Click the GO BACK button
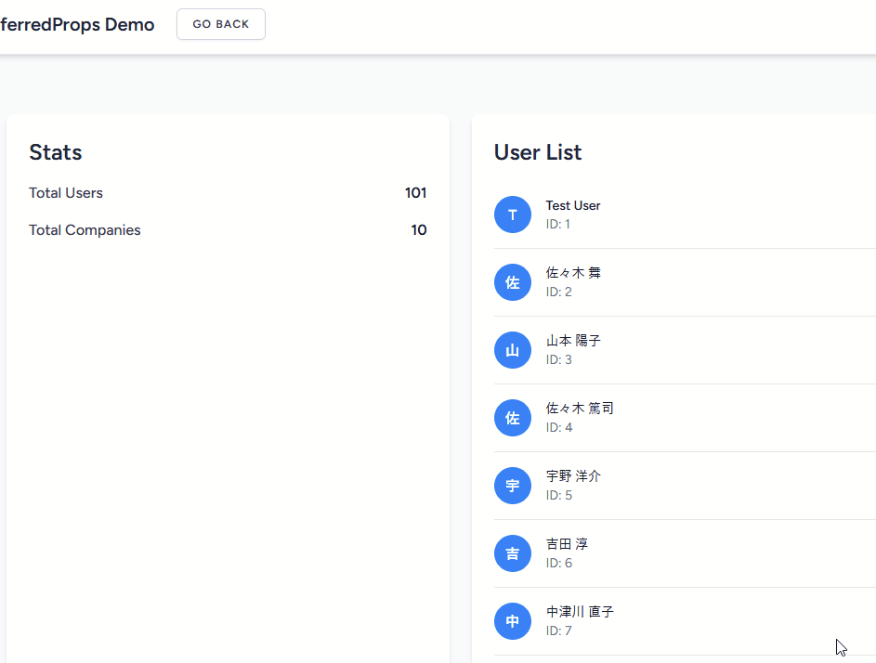This screenshot has width=876, height=663. coord(221,24)
